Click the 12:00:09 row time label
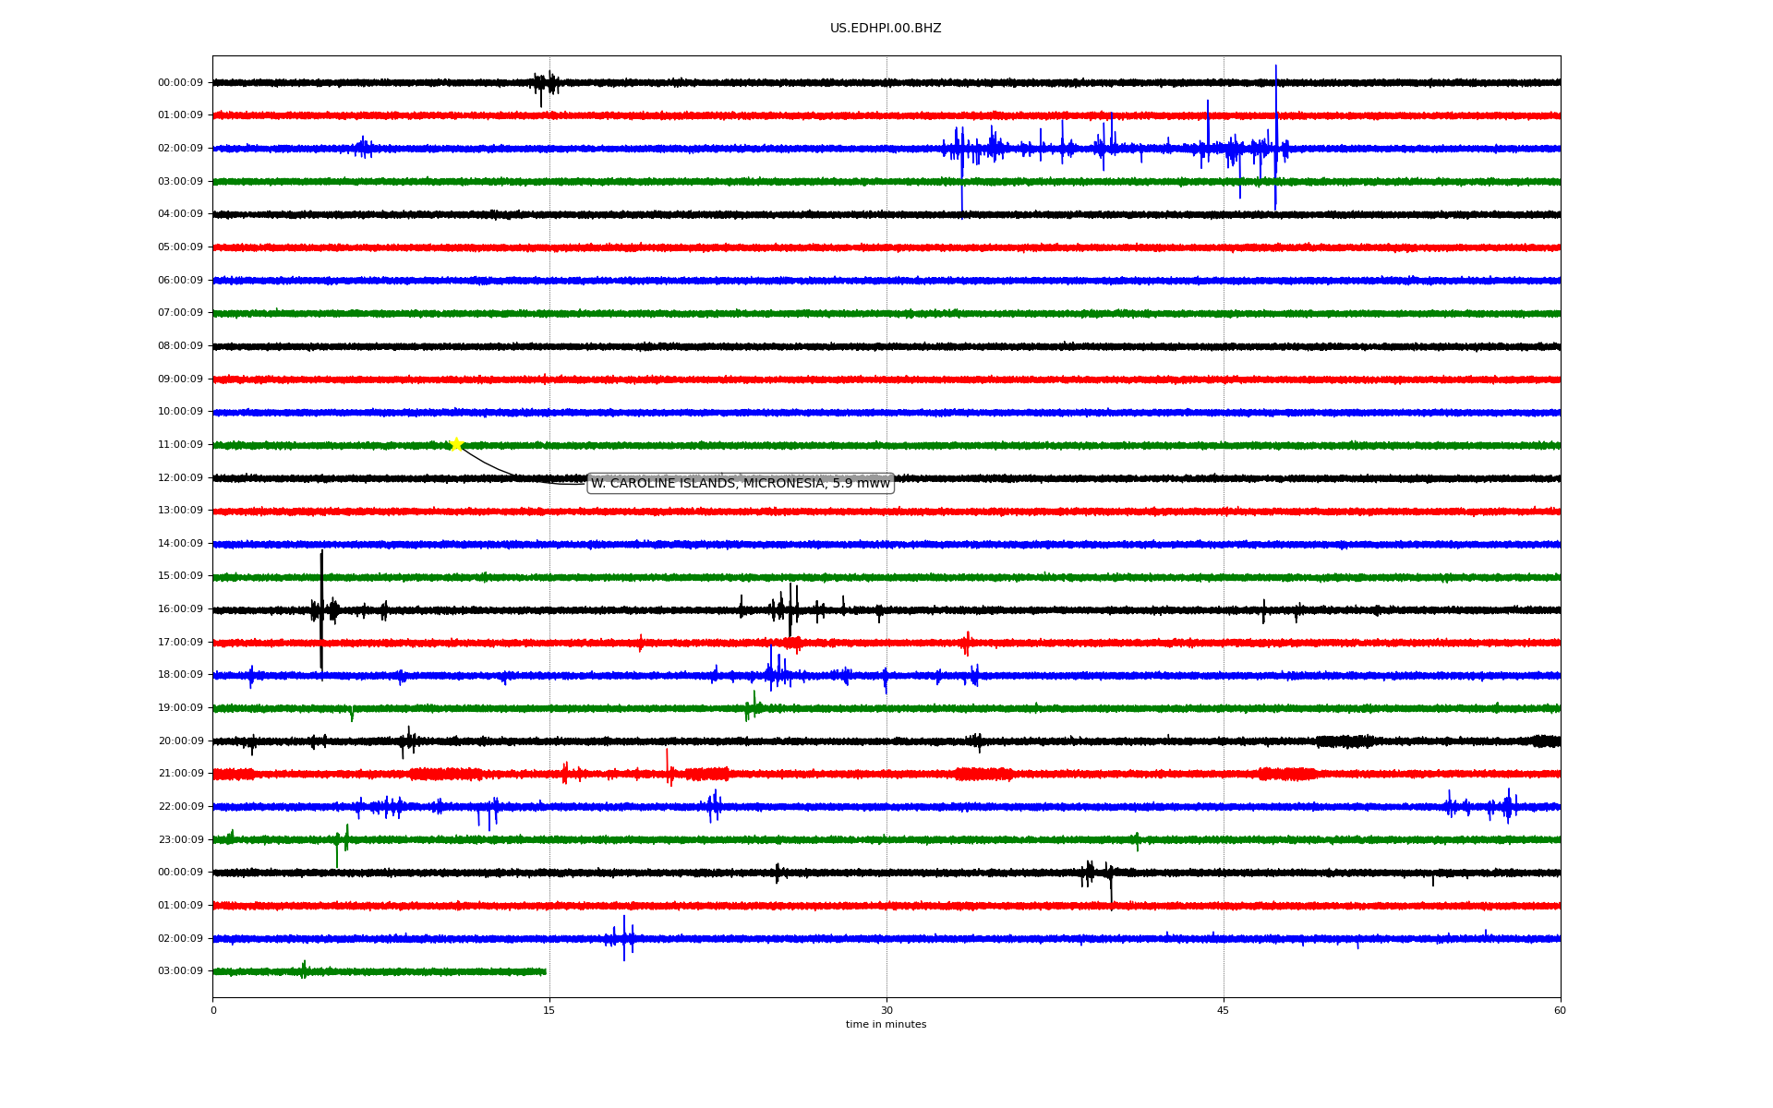1773x1108 pixels. tap(180, 478)
